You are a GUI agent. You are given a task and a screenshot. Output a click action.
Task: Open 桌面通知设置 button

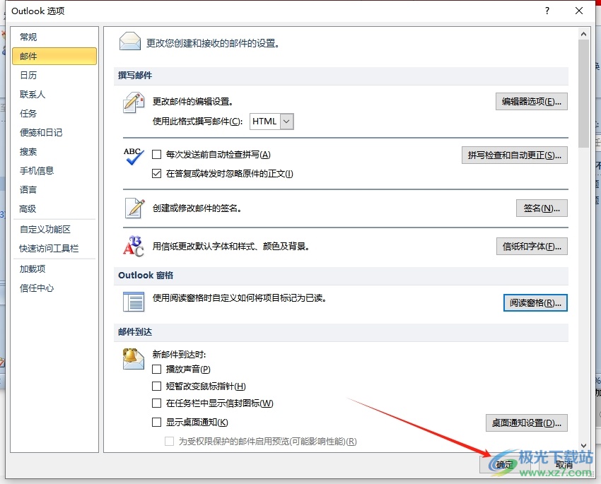pyautogui.click(x=526, y=423)
